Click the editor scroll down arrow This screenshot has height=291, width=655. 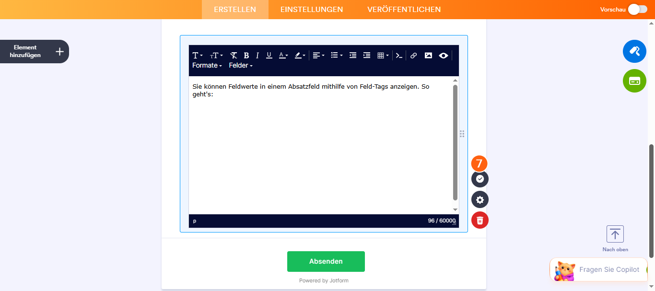[456, 210]
